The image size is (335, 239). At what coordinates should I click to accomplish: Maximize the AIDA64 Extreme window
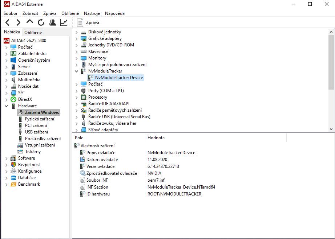click(x=310, y=4)
